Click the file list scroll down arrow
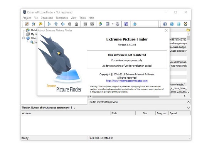212x147 pixels. (188, 92)
